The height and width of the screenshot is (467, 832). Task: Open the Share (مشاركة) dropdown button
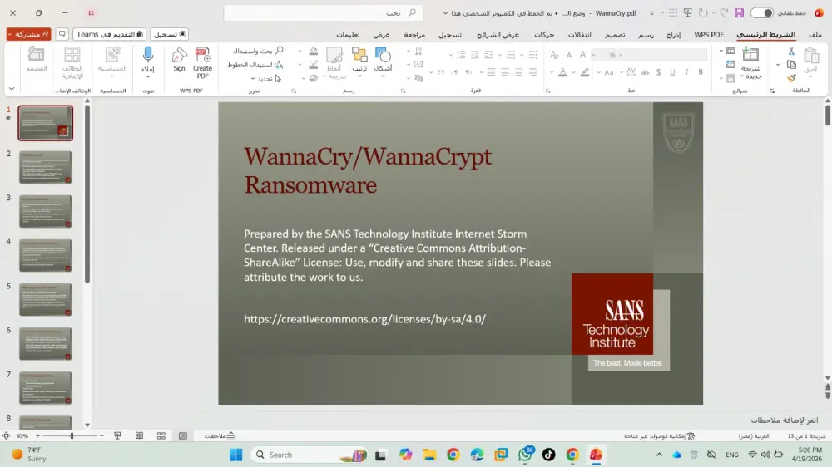coord(28,34)
